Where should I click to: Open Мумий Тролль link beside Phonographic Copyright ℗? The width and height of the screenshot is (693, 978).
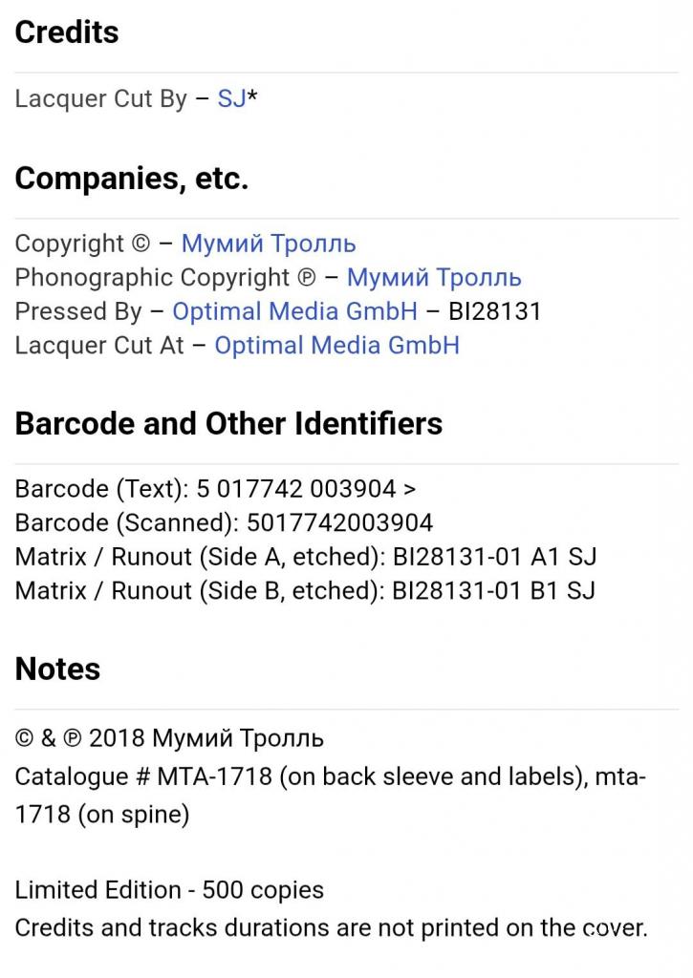[x=434, y=278]
